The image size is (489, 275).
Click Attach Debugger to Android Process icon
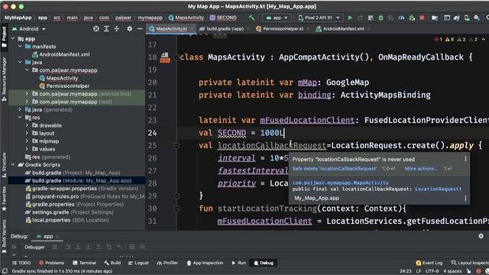point(412,18)
